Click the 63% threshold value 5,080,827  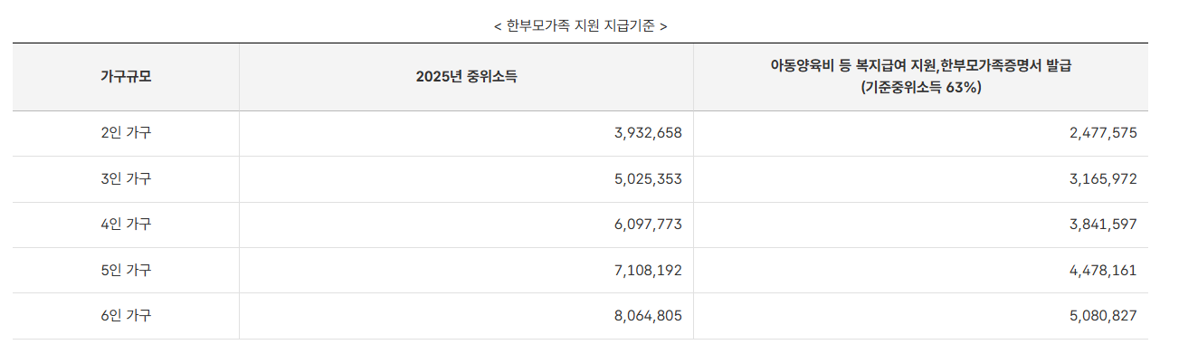pos(1102,316)
